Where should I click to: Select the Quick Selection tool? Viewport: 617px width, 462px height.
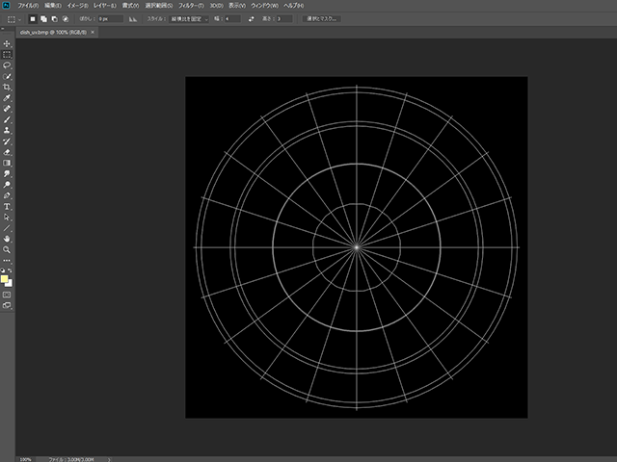coord(7,76)
